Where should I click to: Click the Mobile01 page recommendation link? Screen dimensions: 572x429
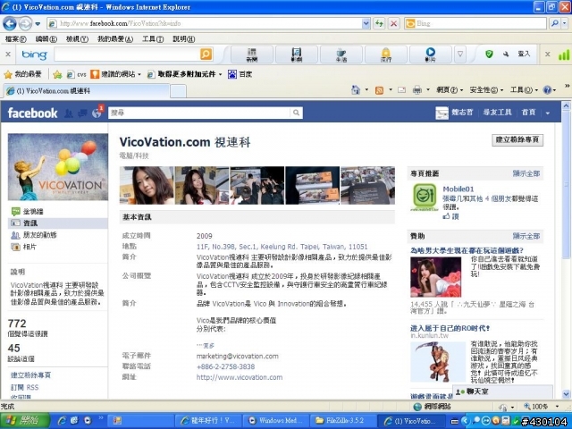tap(458, 189)
